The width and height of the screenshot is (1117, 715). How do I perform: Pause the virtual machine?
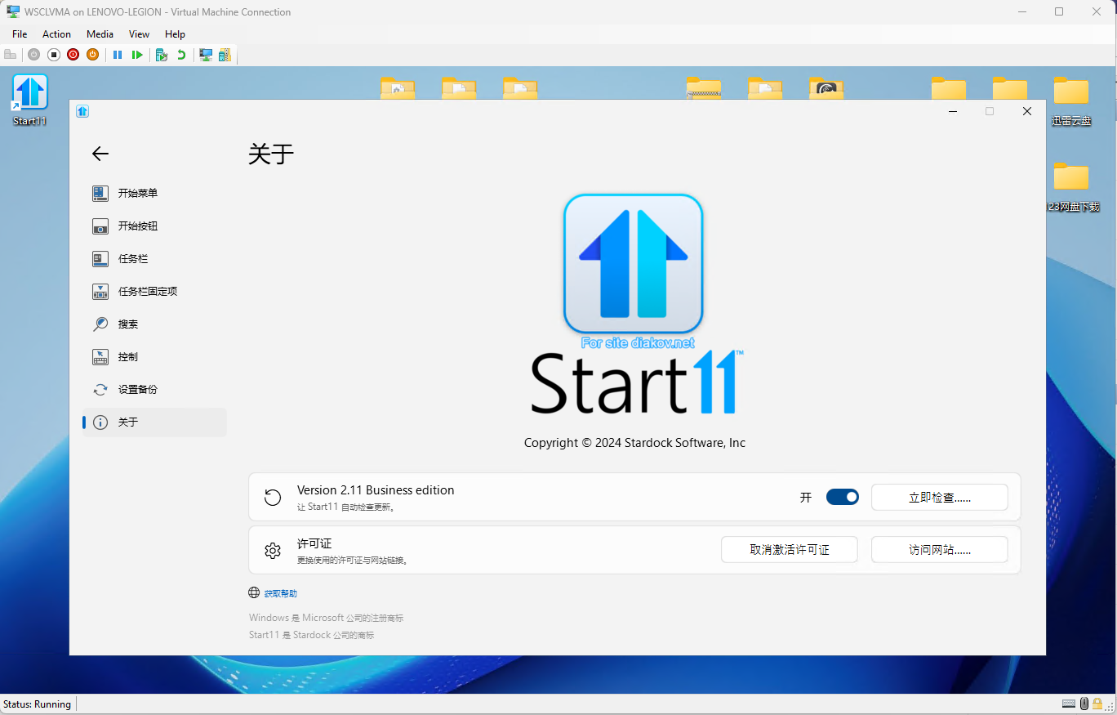tap(118, 55)
